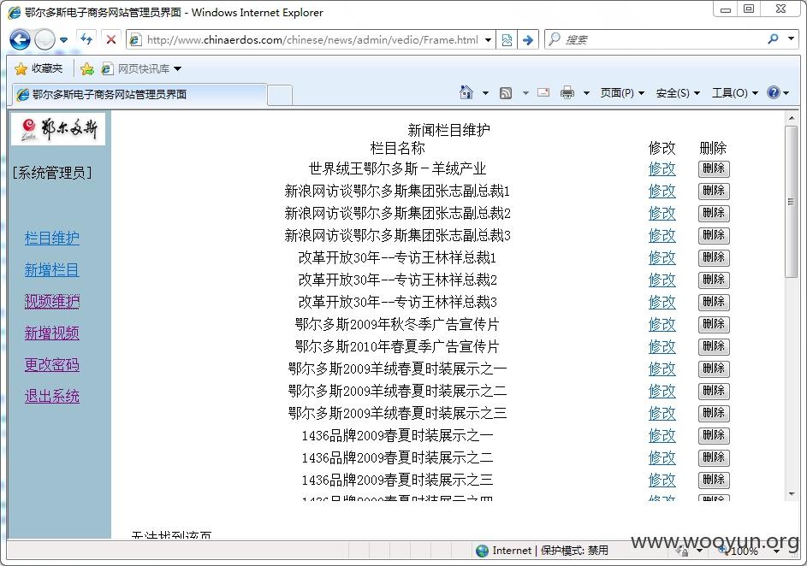Go back with the browser Back arrow
Image resolution: width=807 pixels, height=566 pixels.
[x=20, y=39]
